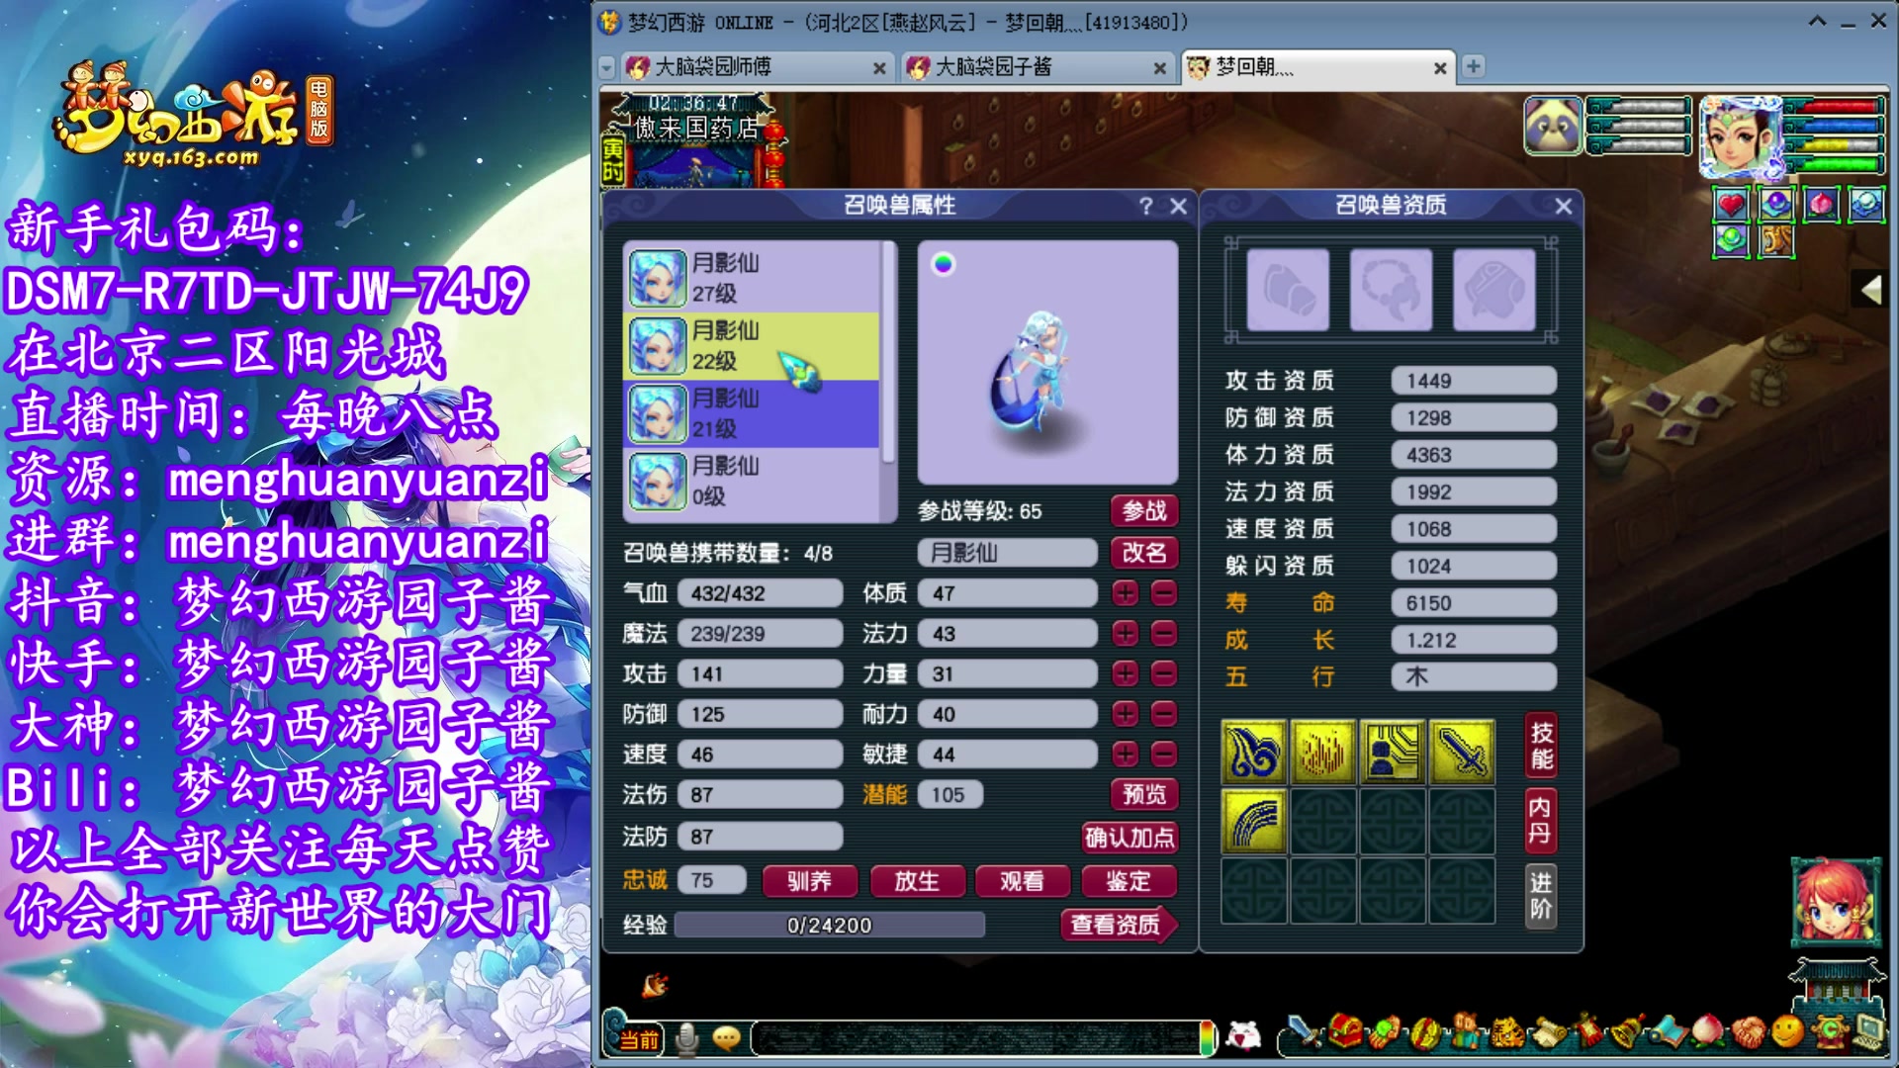Click the yellow smiley face icon
This screenshot has width=1899, height=1068.
point(1787,1032)
